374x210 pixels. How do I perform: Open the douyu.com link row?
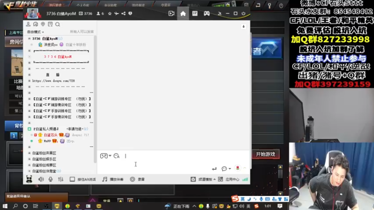pyautogui.click(x=54, y=81)
